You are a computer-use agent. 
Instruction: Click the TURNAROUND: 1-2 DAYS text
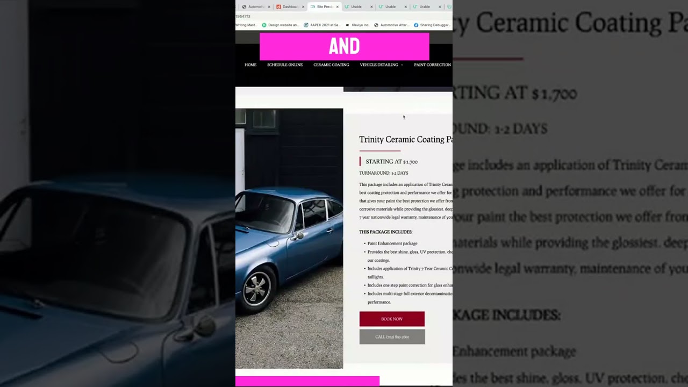[x=384, y=173]
